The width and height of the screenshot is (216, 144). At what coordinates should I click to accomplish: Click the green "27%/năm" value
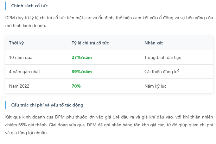pos(82,57)
